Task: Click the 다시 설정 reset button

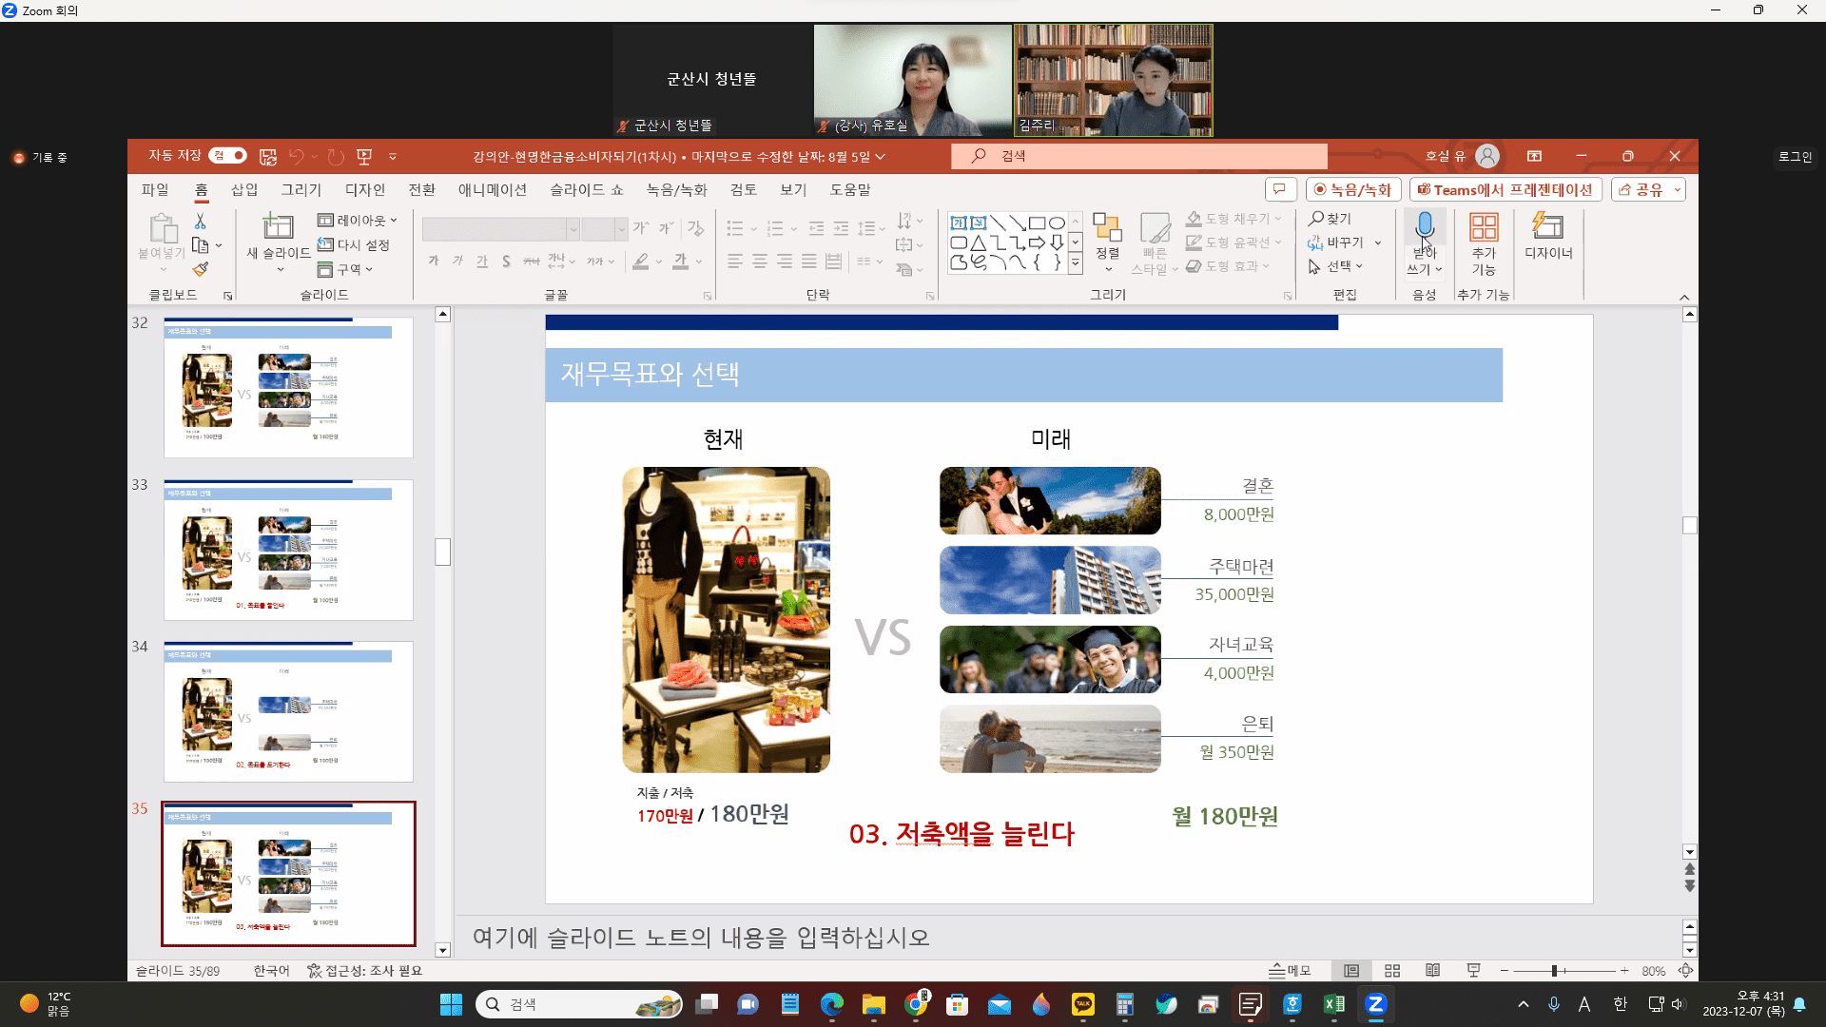Action: click(354, 244)
